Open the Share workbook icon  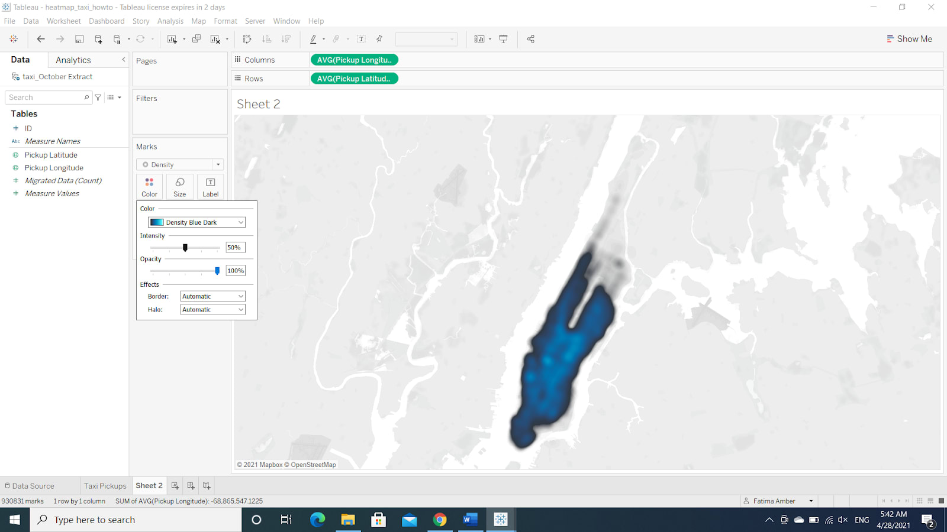point(530,39)
